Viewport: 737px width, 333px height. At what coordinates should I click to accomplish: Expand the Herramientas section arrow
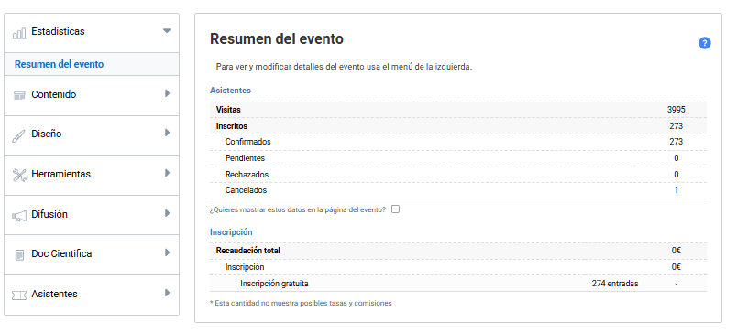[x=168, y=173]
